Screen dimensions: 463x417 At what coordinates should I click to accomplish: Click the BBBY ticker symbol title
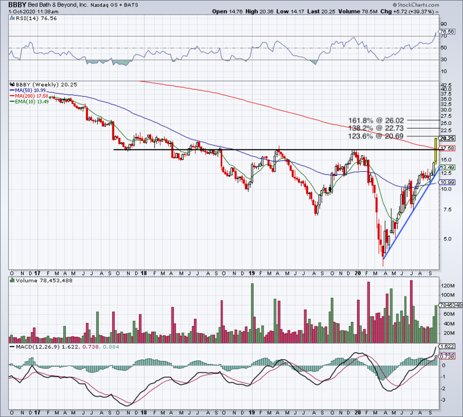[17, 5]
